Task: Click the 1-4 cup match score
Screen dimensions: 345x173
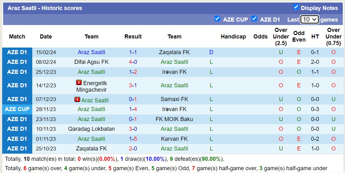Action: 133,109
